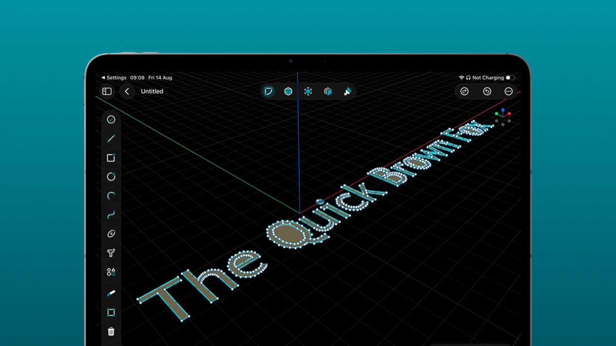Viewport: 616px width, 346px height.
Task: Select the Rectangle tool
Action: pos(111,157)
